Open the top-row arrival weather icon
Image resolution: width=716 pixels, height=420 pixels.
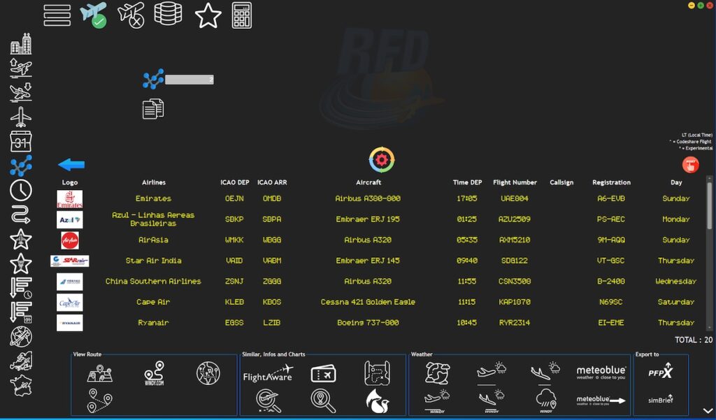click(545, 372)
